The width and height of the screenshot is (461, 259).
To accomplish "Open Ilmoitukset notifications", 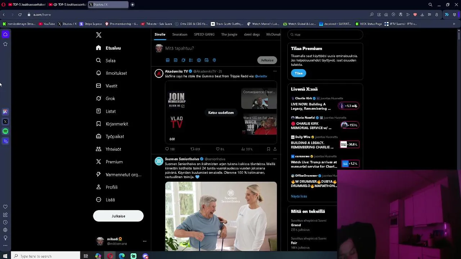I will point(111,73).
